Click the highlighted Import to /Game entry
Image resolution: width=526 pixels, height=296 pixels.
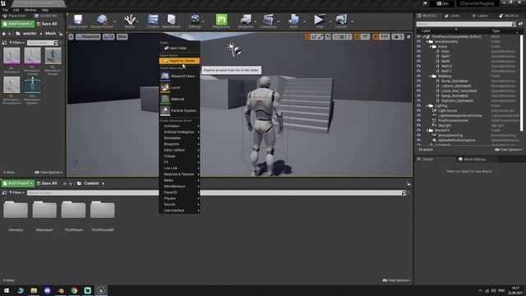[179, 61]
